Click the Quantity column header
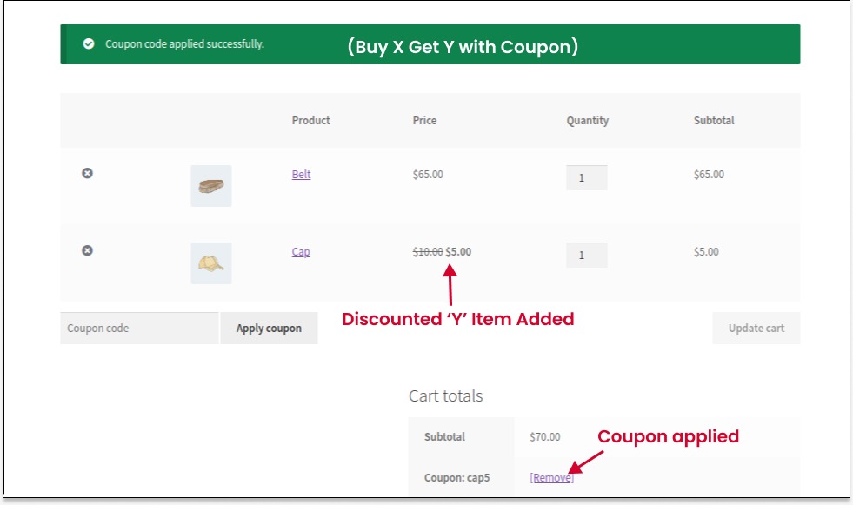This screenshot has width=853, height=505. [x=587, y=121]
